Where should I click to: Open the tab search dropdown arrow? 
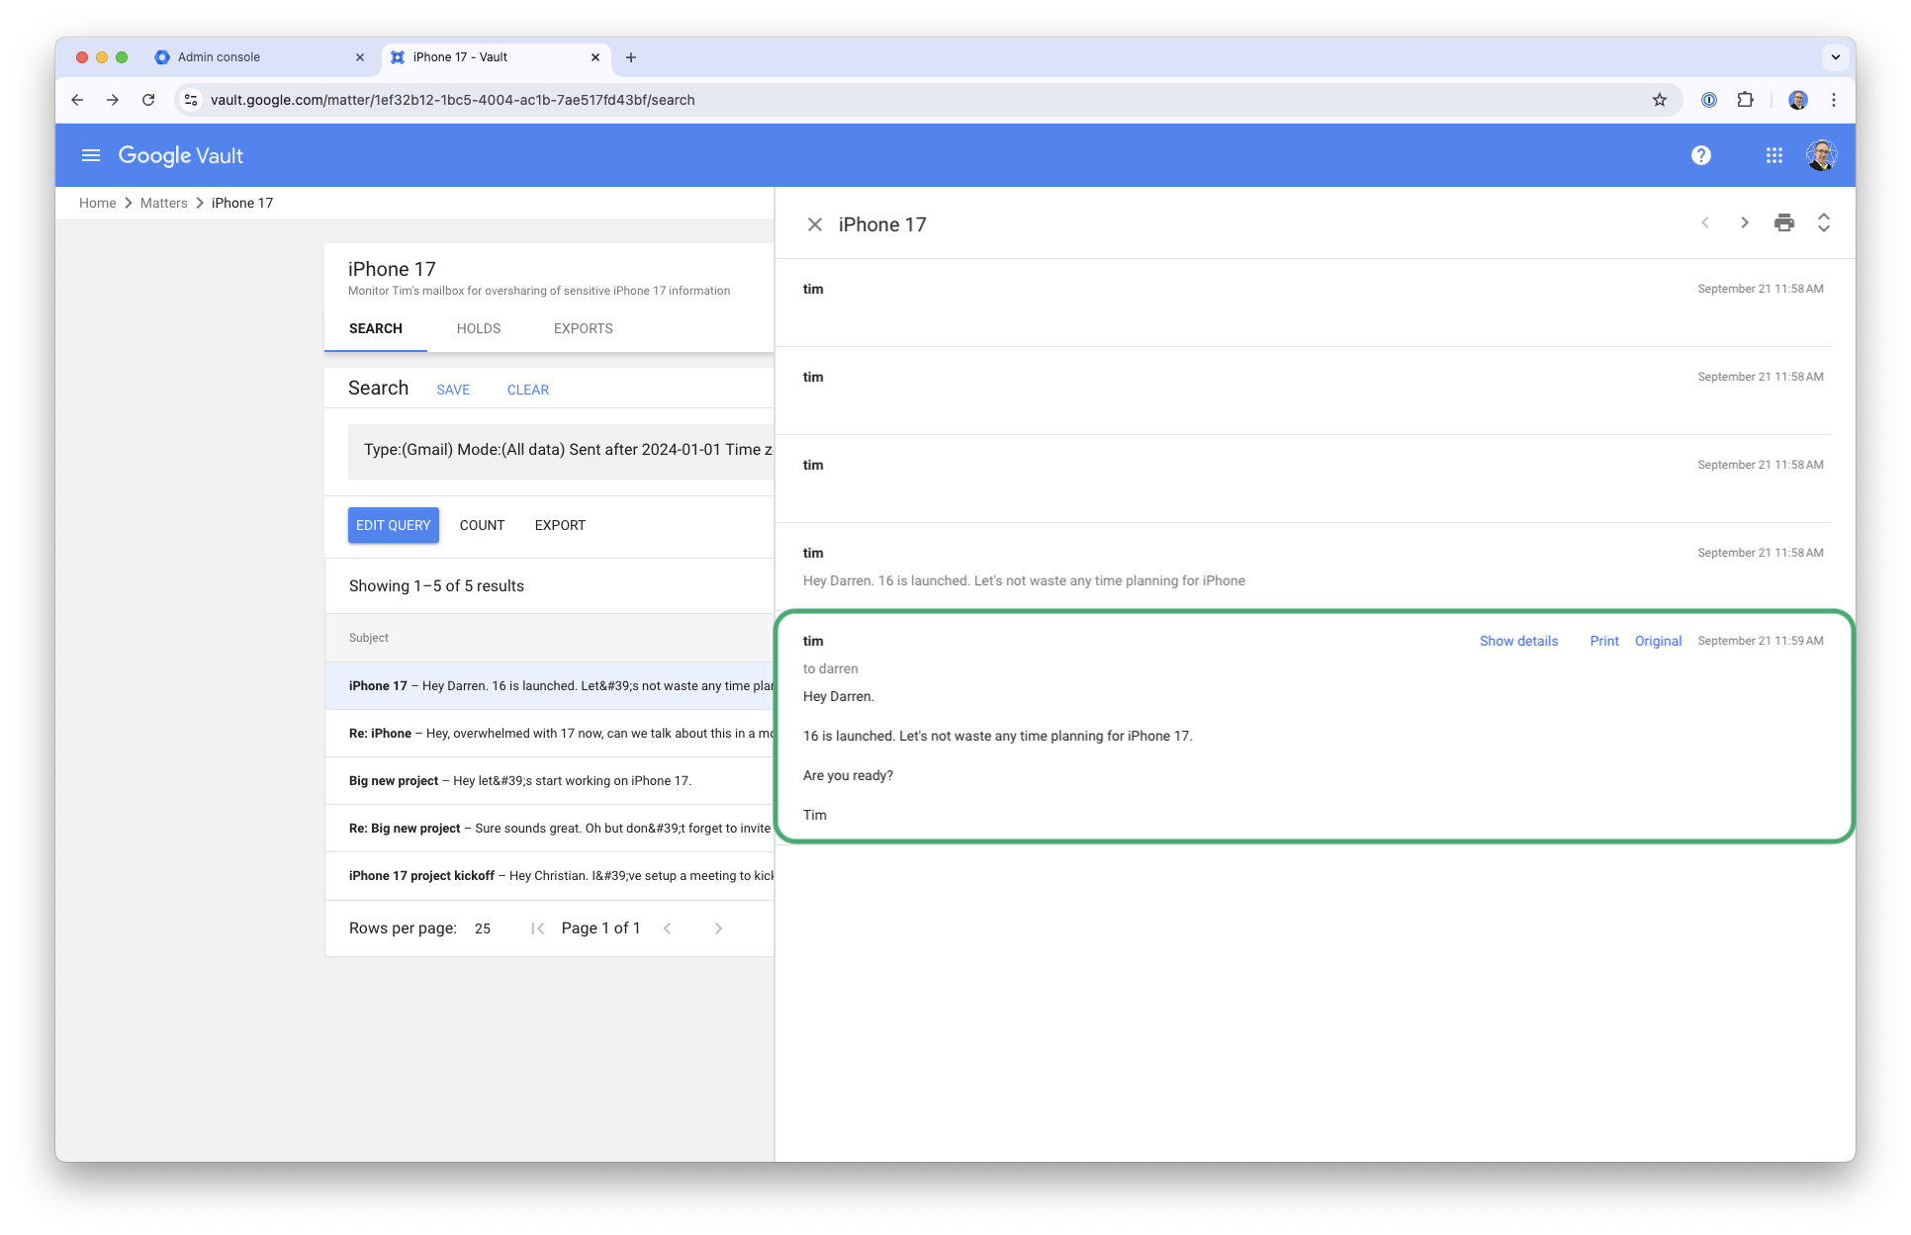tap(1836, 57)
